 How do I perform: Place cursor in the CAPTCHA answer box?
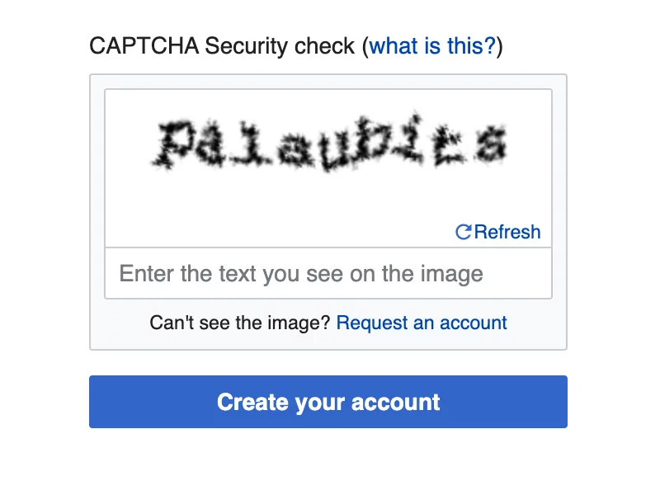click(328, 273)
